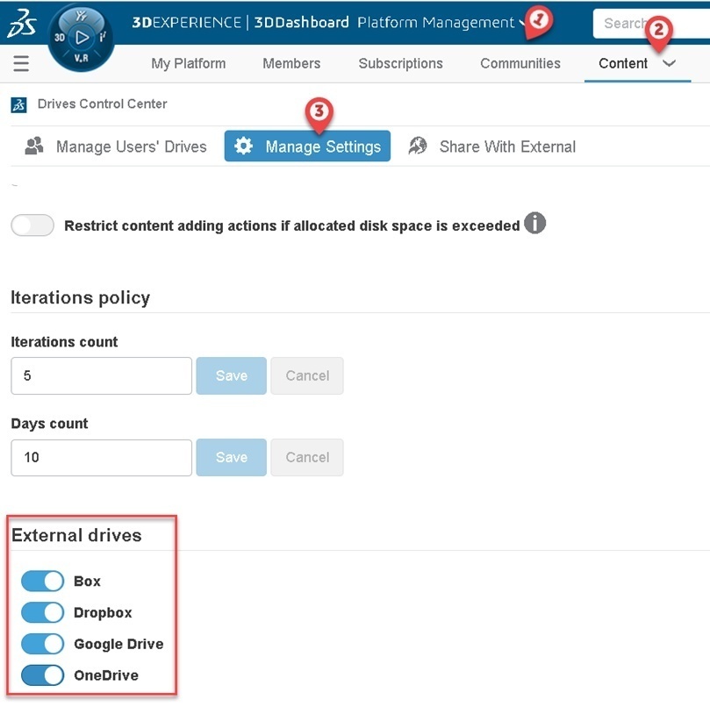Click the Drives Control Center title text
This screenshot has height=707, width=710.
click(x=103, y=104)
